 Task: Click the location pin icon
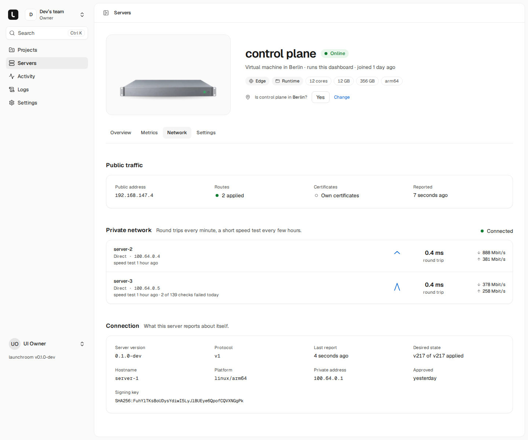click(x=248, y=97)
